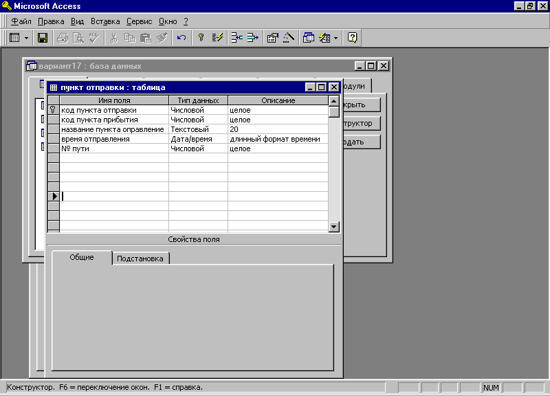Open the Вид menu

(77, 21)
